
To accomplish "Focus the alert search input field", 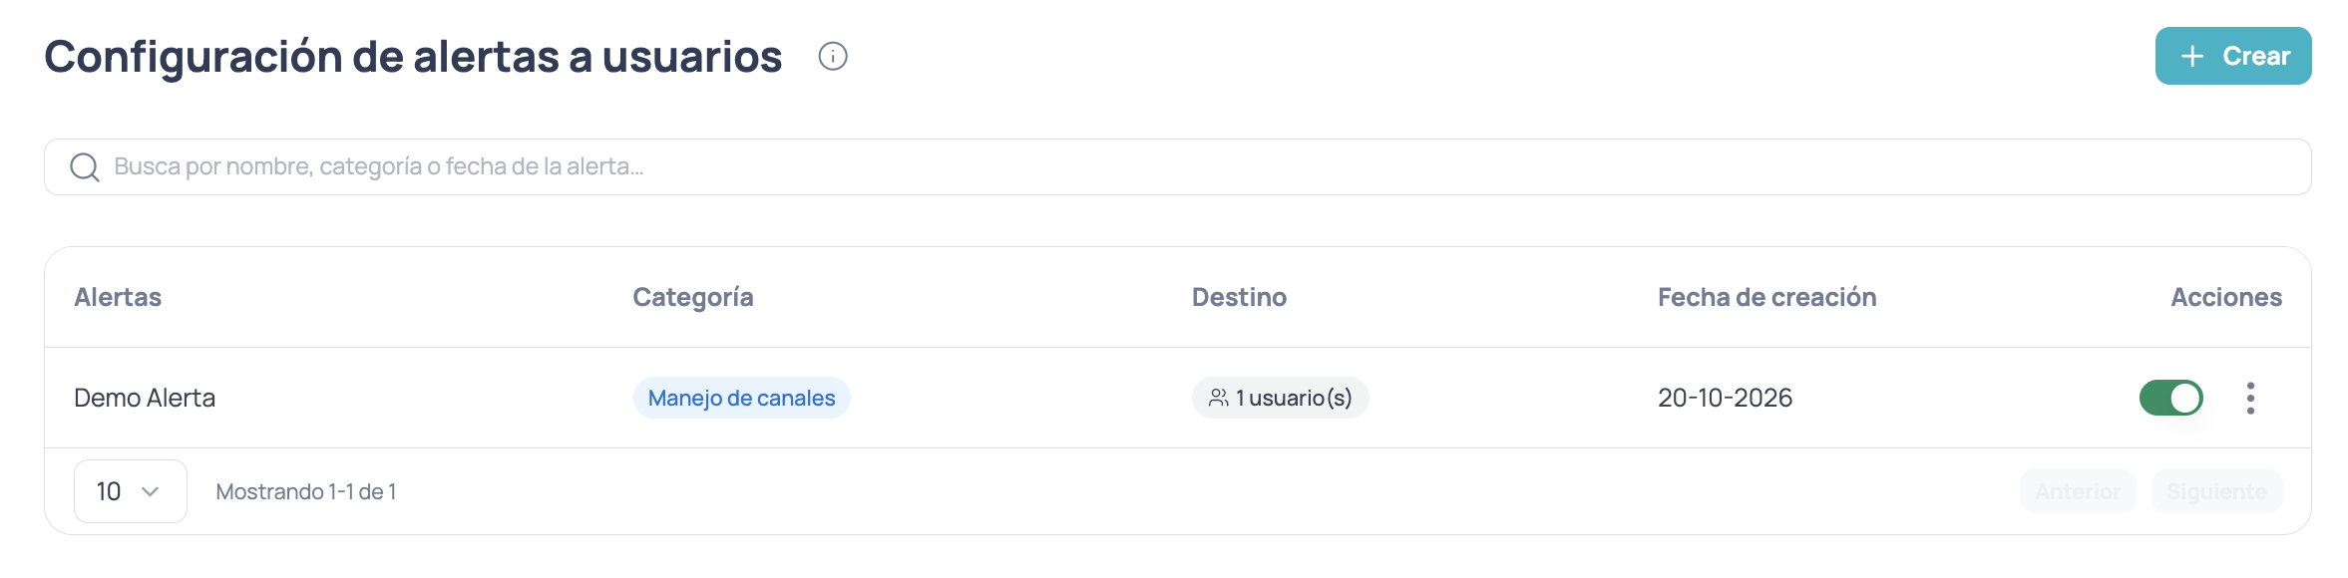I will click(x=1177, y=166).
